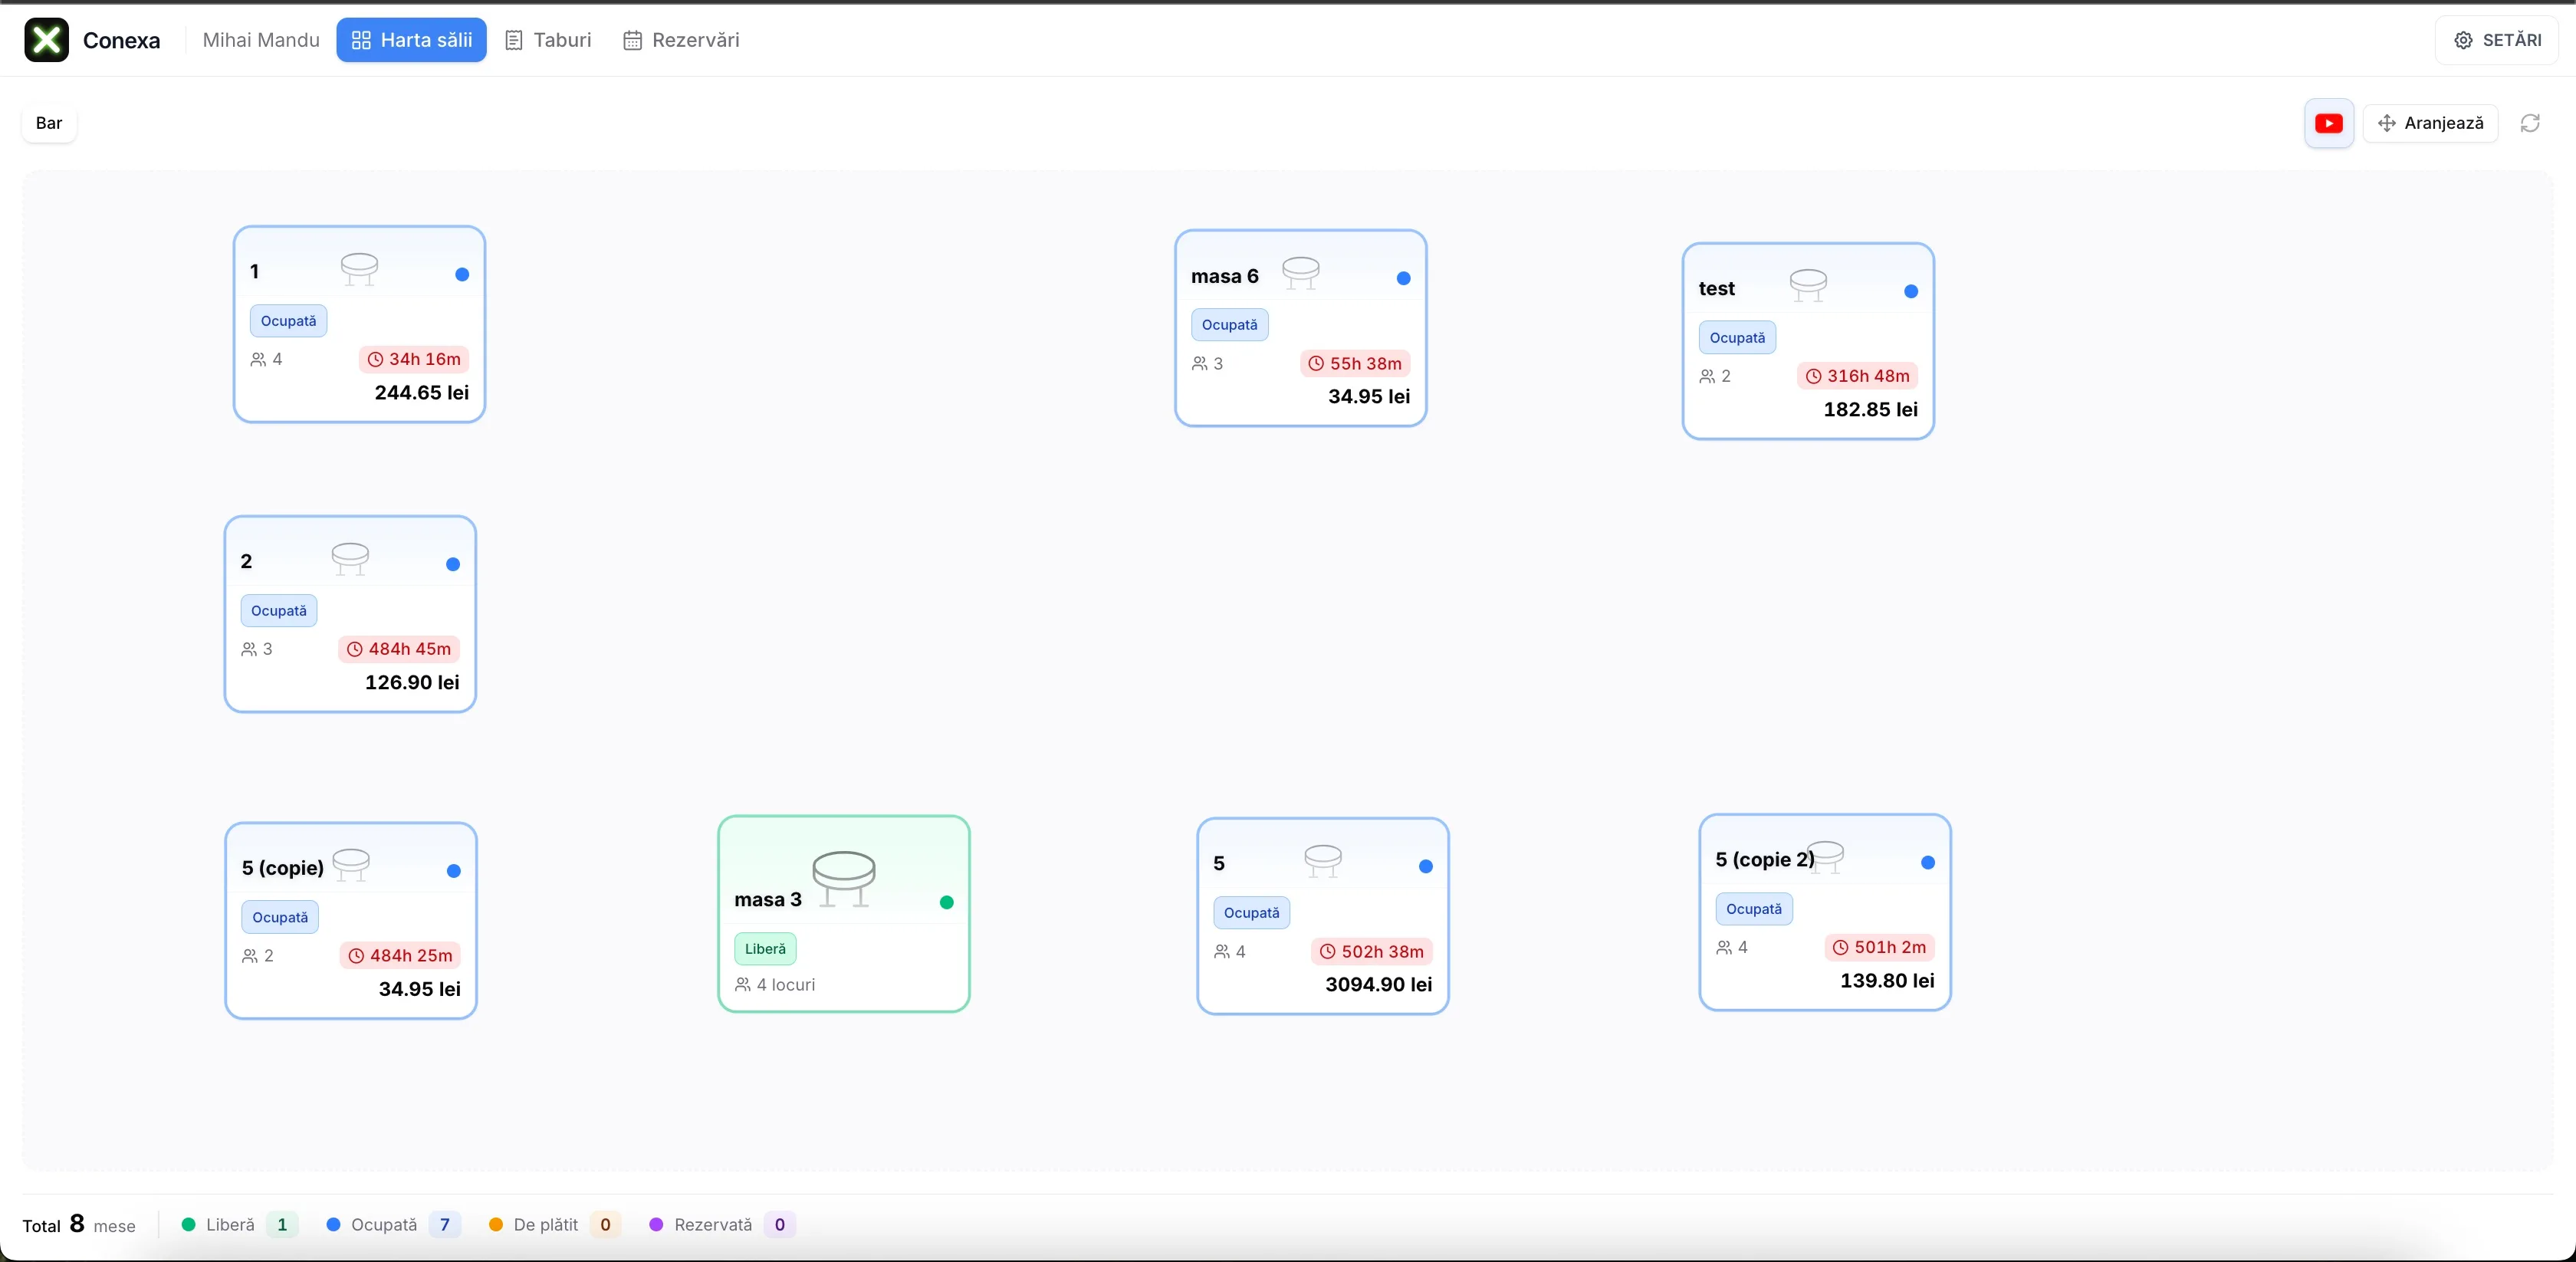The width and height of the screenshot is (2576, 1262).
Task: Click the 55h 38m timer badge
Action: tap(1355, 363)
